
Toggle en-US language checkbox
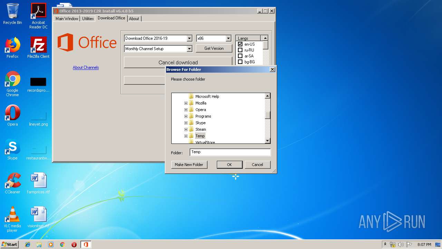(240, 44)
